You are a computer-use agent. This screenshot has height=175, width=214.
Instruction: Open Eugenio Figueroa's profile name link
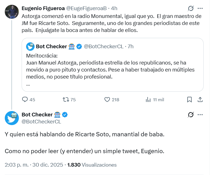coord(43,8)
